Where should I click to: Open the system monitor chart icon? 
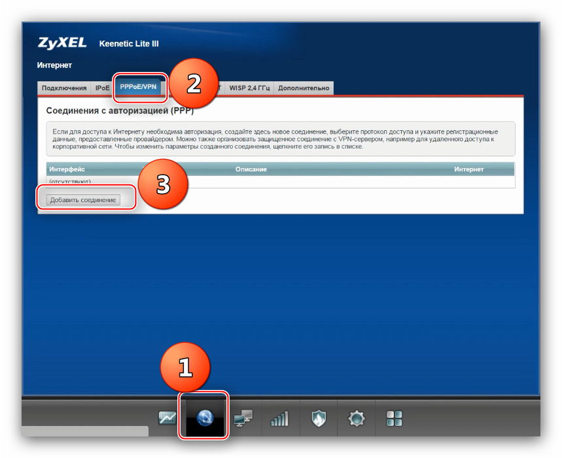[x=167, y=418]
